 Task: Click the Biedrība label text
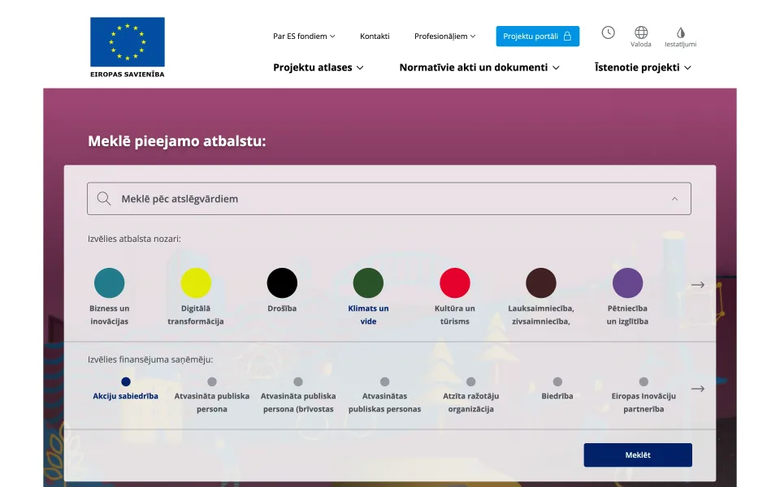point(557,396)
